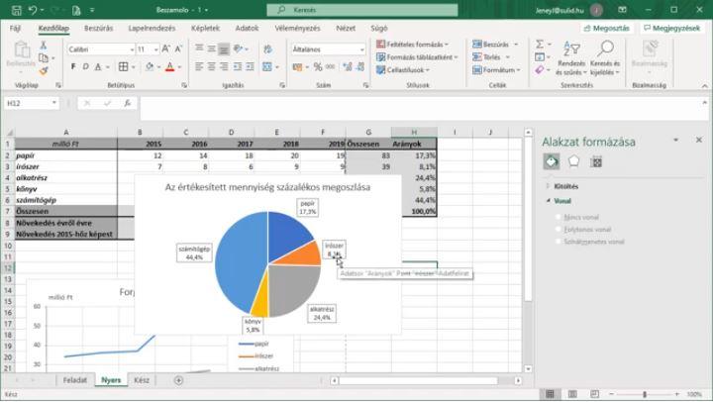Select the Effects pentagon icon in panel
The width and height of the screenshot is (713, 402).
pos(574,161)
